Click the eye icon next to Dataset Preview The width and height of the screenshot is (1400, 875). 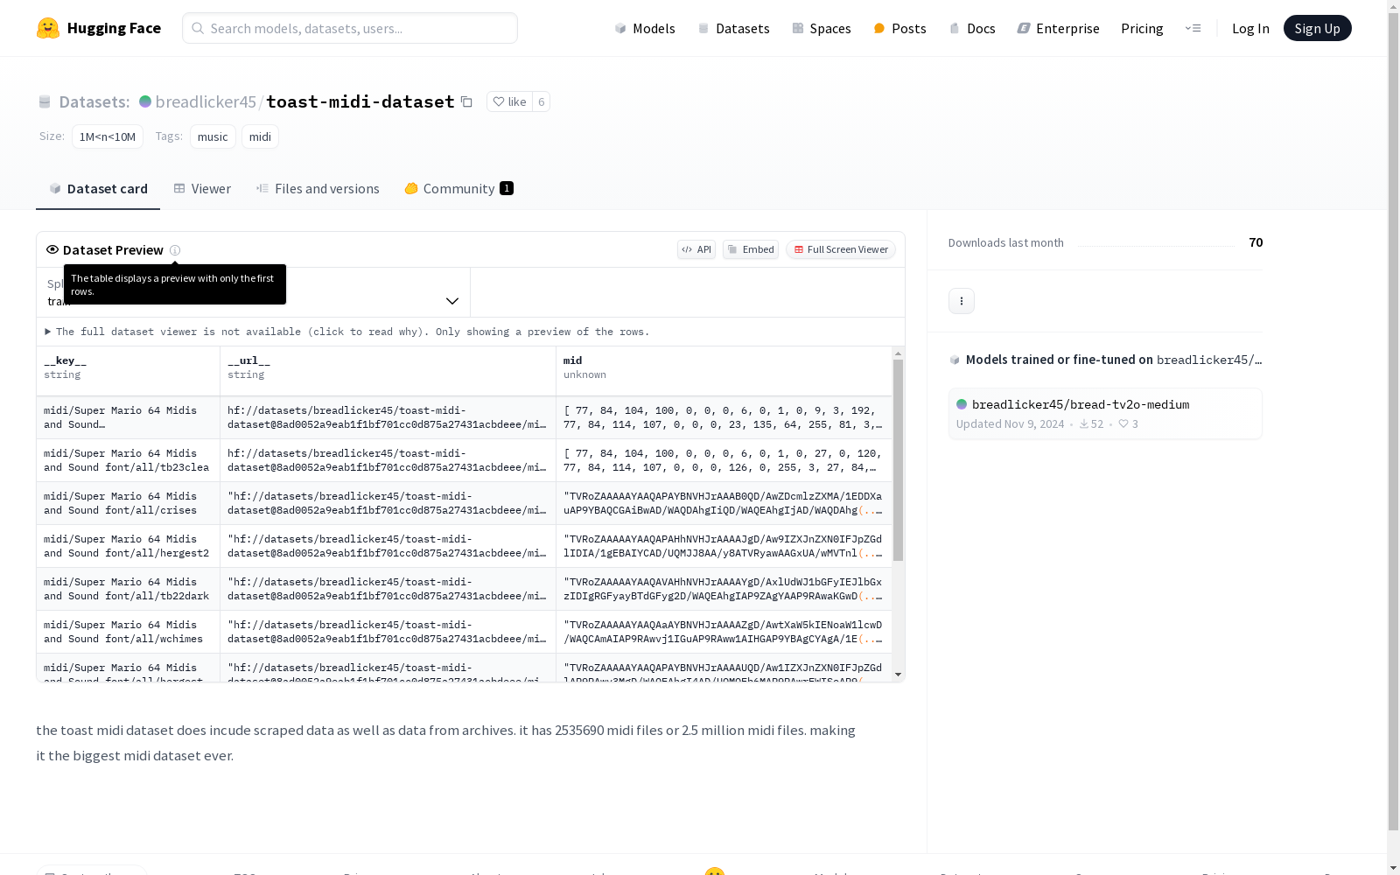coord(52,249)
